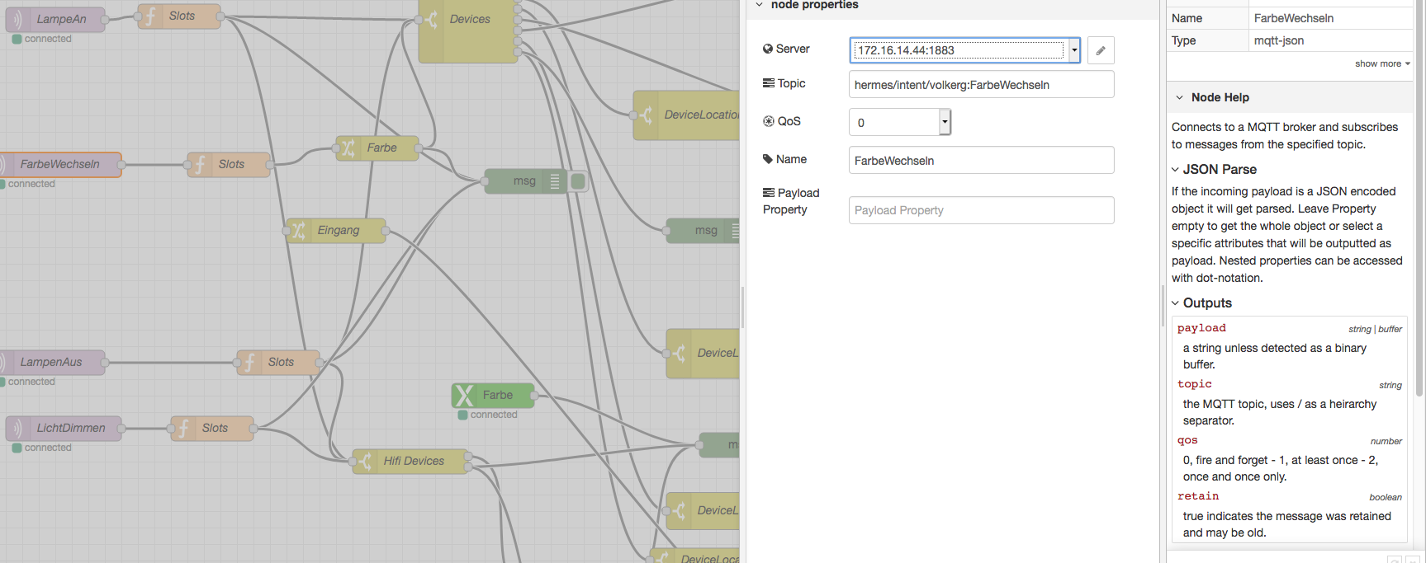Viewport: 1426px width, 563px height.
Task: Click the 'connected' status under LampenAus
Action: pos(31,382)
